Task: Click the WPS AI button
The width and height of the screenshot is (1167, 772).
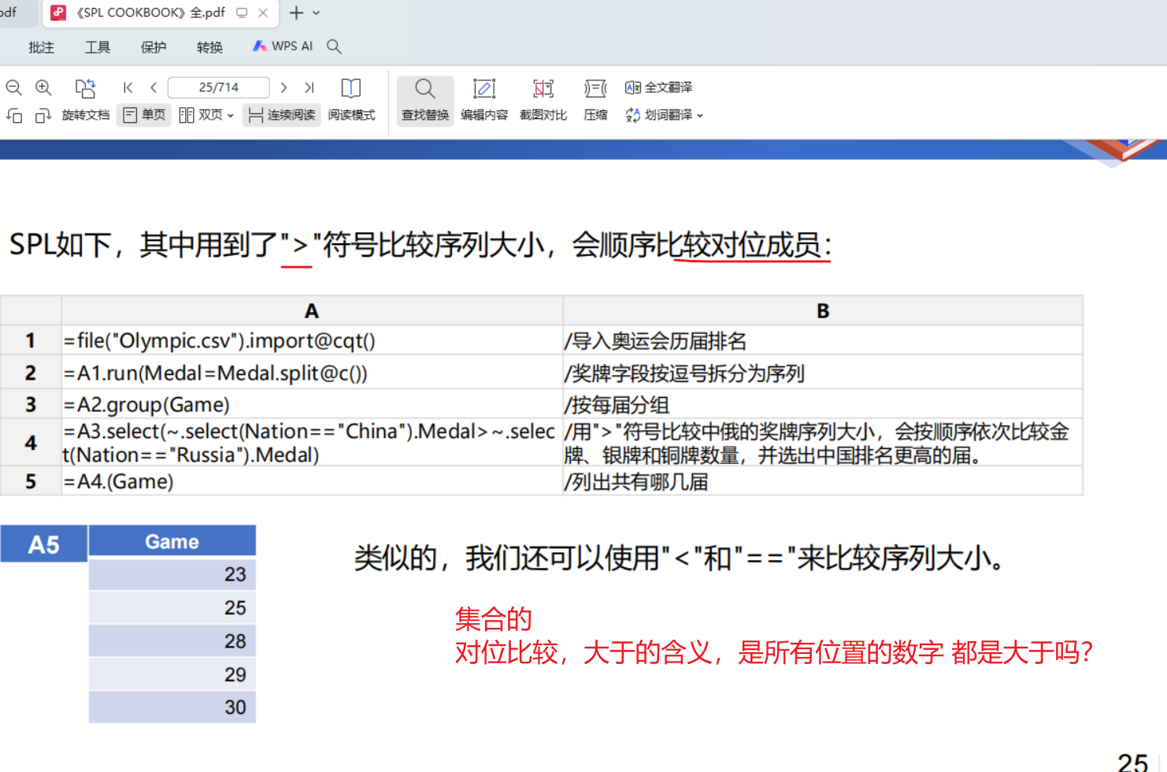Action: click(x=283, y=46)
